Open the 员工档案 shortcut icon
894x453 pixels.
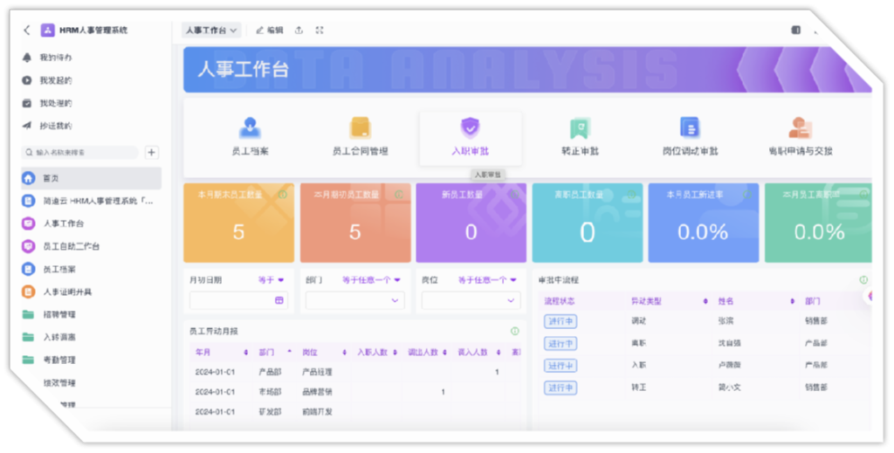[x=250, y=128]
